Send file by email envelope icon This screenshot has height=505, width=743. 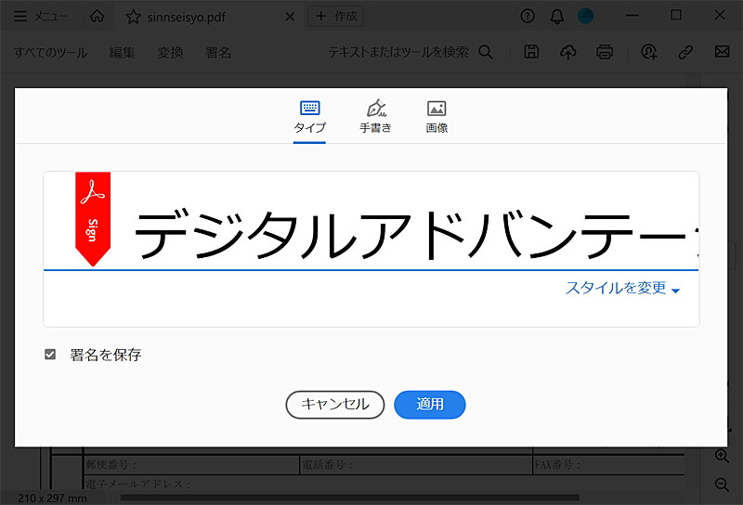(721, 52)
